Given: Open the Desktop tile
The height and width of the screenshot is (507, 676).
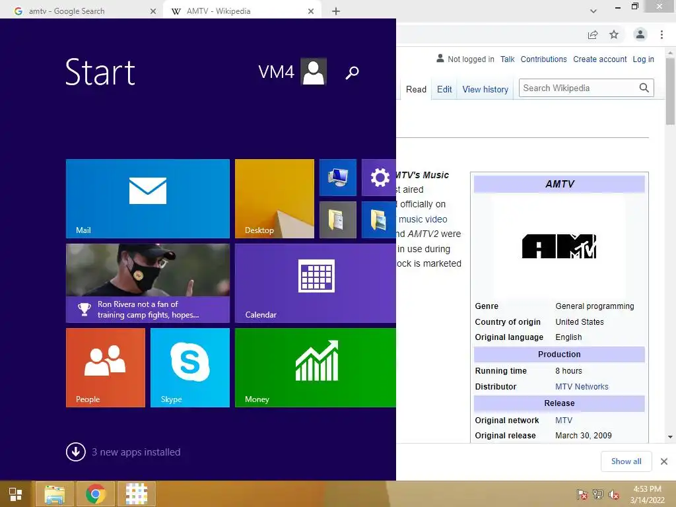Looking at the screenshot, I should (274, 198).
